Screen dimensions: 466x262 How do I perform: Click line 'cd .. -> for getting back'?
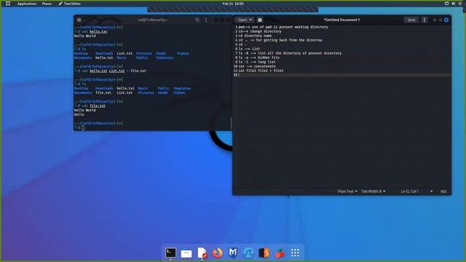pyautogui.click(x=280, y=40)
